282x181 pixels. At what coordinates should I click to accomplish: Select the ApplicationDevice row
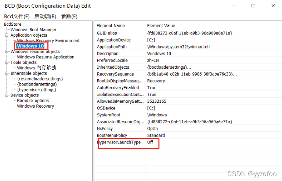[x=188, y=40]
